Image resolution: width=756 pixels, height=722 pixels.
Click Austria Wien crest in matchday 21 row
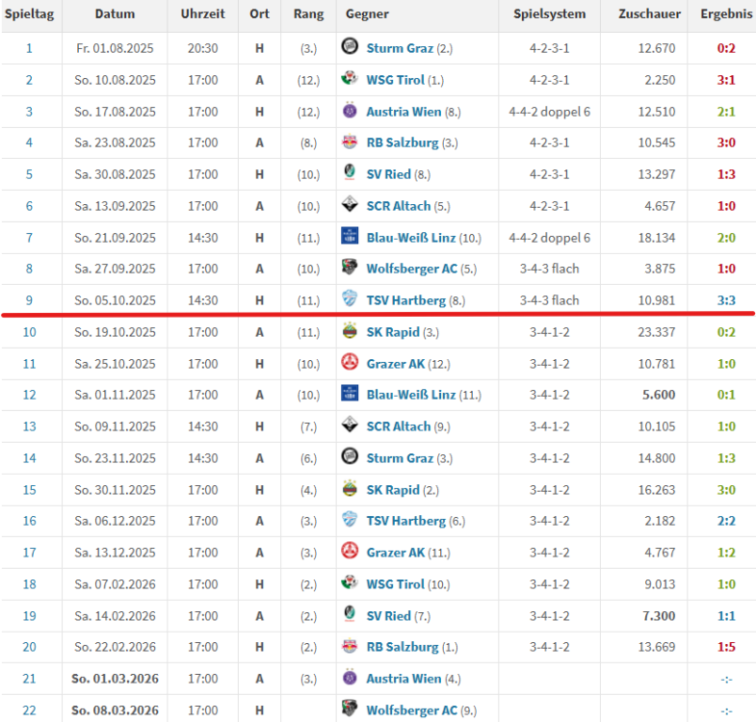coord(351,679)
